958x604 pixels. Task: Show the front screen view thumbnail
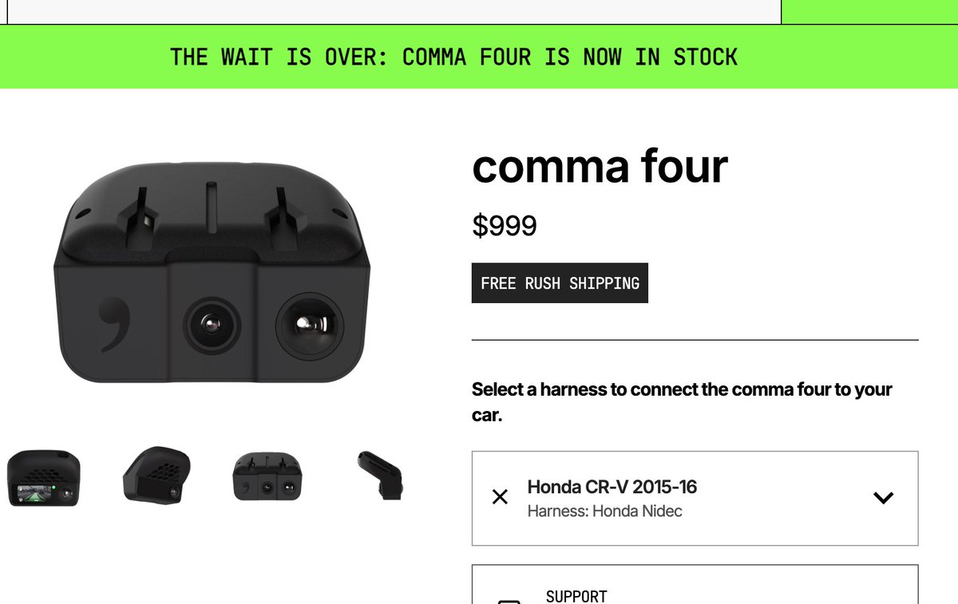point(44,478)
